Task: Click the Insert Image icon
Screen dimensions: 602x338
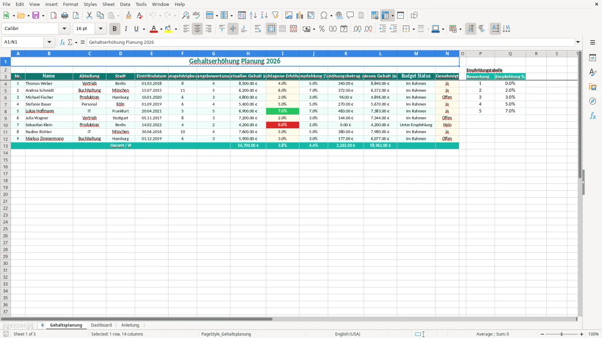Action: (x=289, y=16)
